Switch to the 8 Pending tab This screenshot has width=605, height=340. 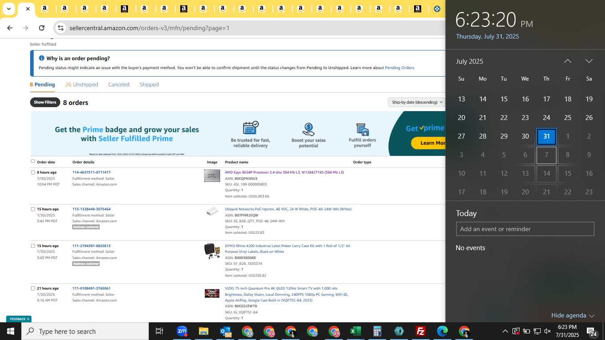(43, 85)
